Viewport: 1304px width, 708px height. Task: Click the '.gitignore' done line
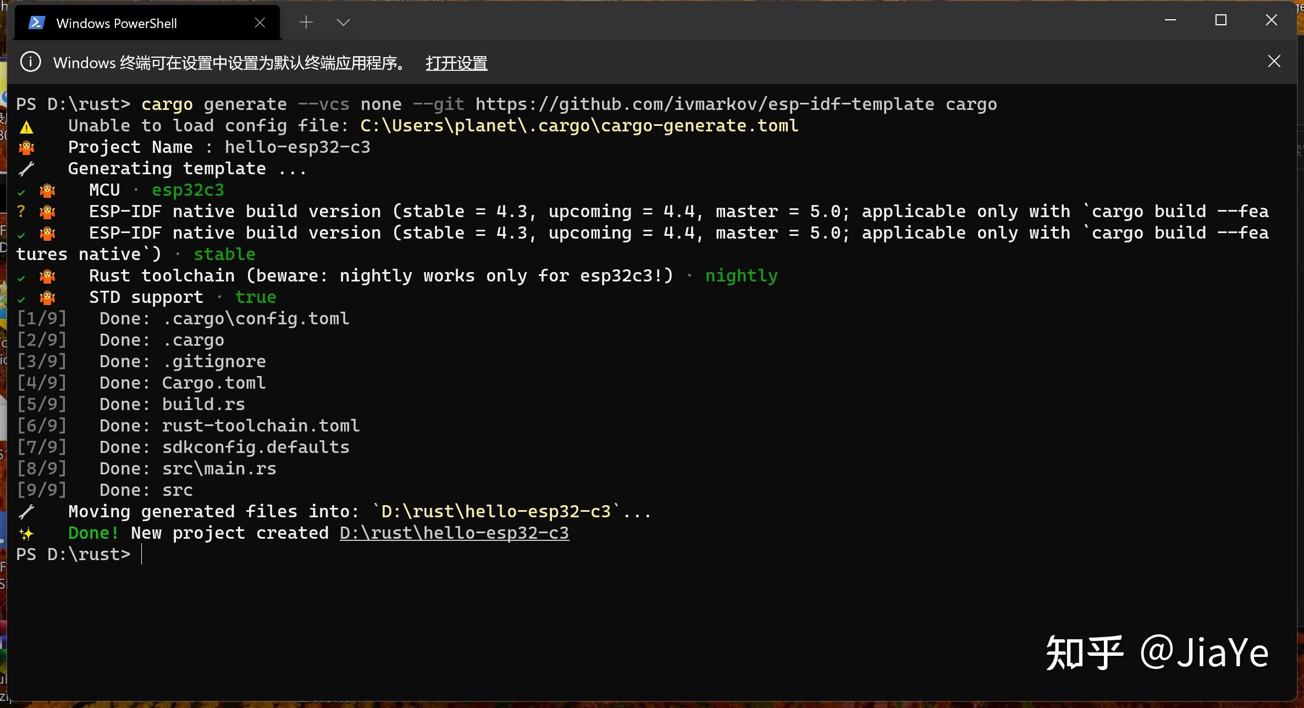tap(141, 361)
